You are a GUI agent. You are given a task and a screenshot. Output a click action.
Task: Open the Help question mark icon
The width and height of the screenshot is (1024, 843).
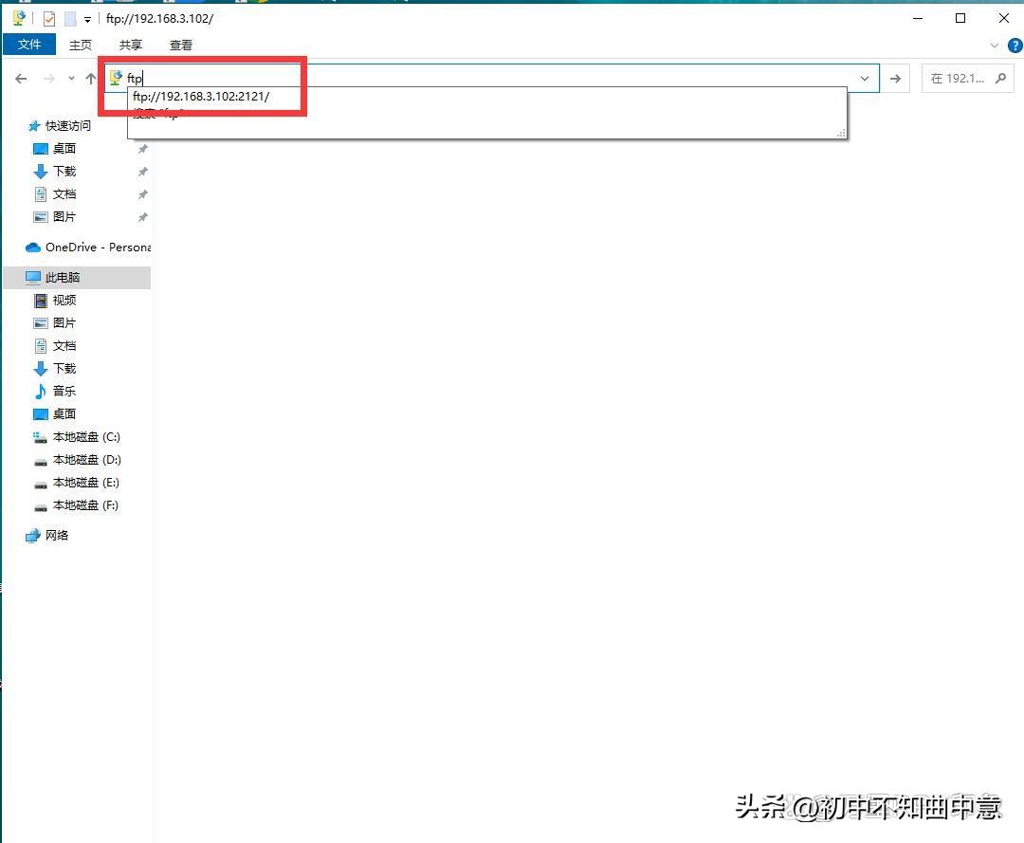(x=1015, y=46)
